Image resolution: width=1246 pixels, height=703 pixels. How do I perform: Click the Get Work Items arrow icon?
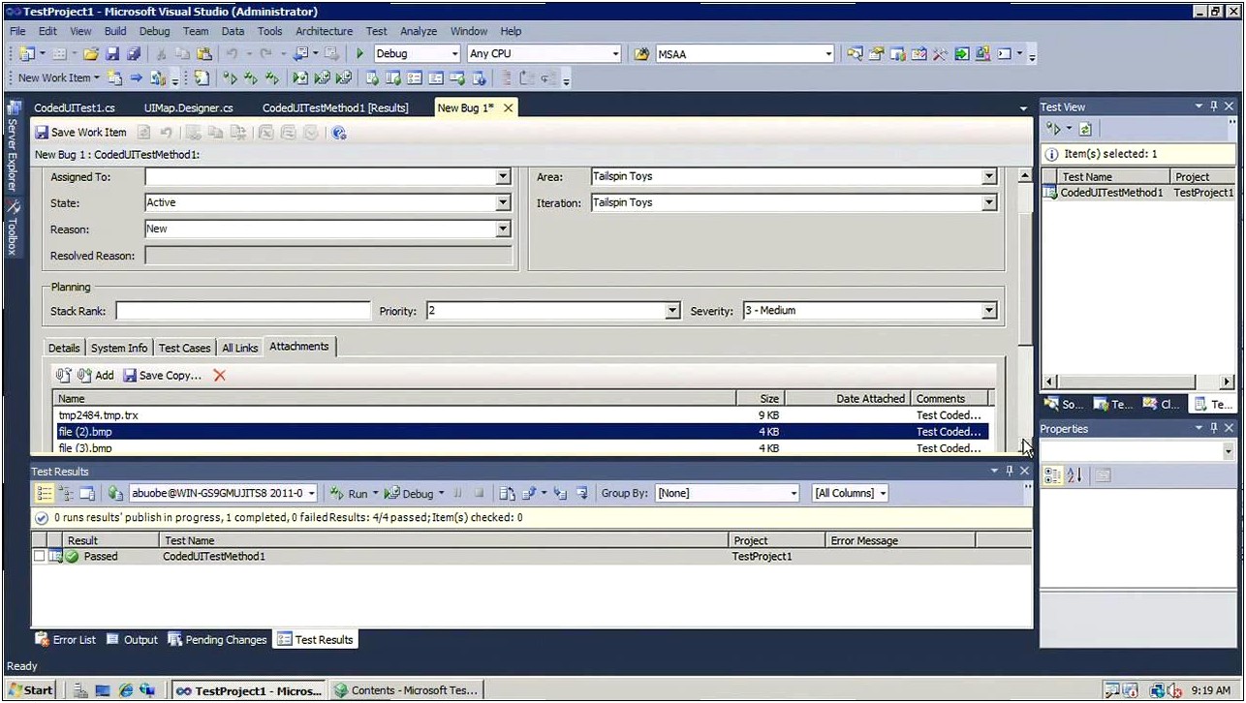tap(137, 78)
